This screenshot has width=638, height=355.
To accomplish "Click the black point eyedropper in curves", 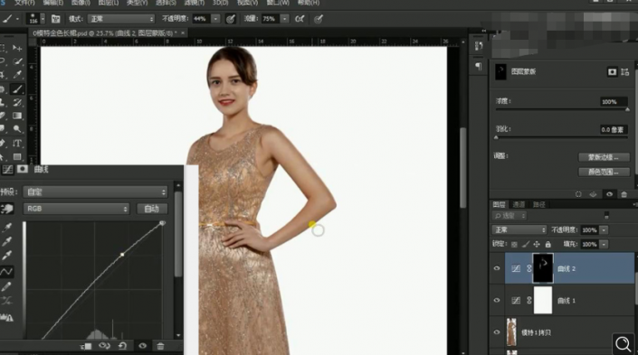I will [6, 227].
